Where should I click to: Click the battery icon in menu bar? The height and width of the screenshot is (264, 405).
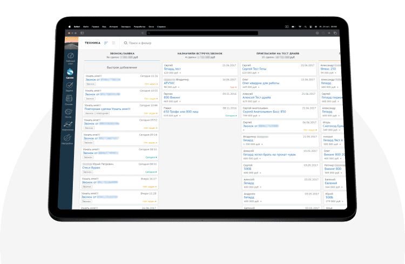pyautogui.click(x=293, y=26)
